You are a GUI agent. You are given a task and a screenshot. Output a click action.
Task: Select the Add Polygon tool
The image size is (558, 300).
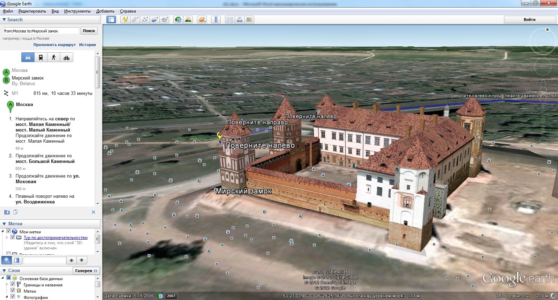135,20
